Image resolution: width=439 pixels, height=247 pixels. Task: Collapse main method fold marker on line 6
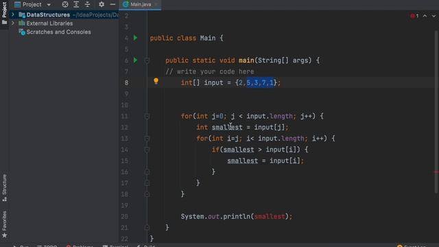coord(147,60)
